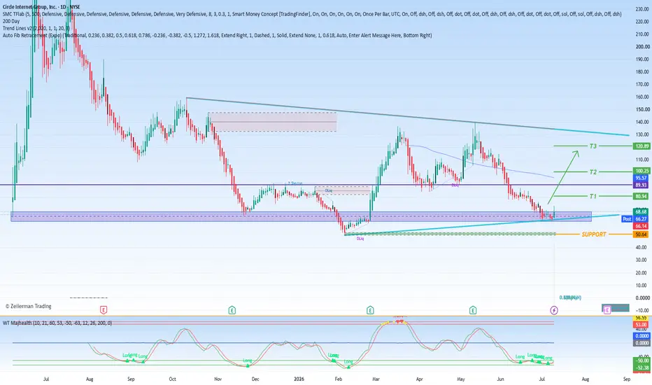Viewport: 652px width, 385px height.
Task: Select the 200 Day indicator legend
Action: [11, 21]
